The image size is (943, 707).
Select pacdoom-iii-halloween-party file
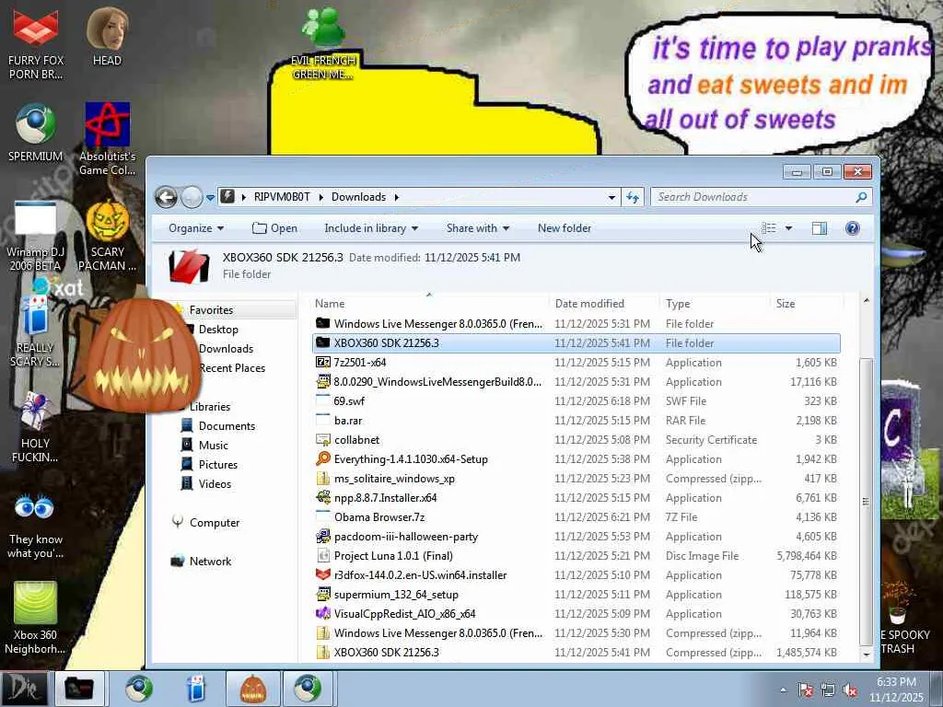[576, 537]
